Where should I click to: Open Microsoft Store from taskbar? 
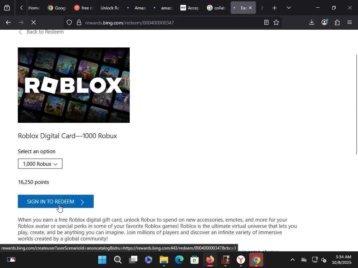[x=194, y=260]
